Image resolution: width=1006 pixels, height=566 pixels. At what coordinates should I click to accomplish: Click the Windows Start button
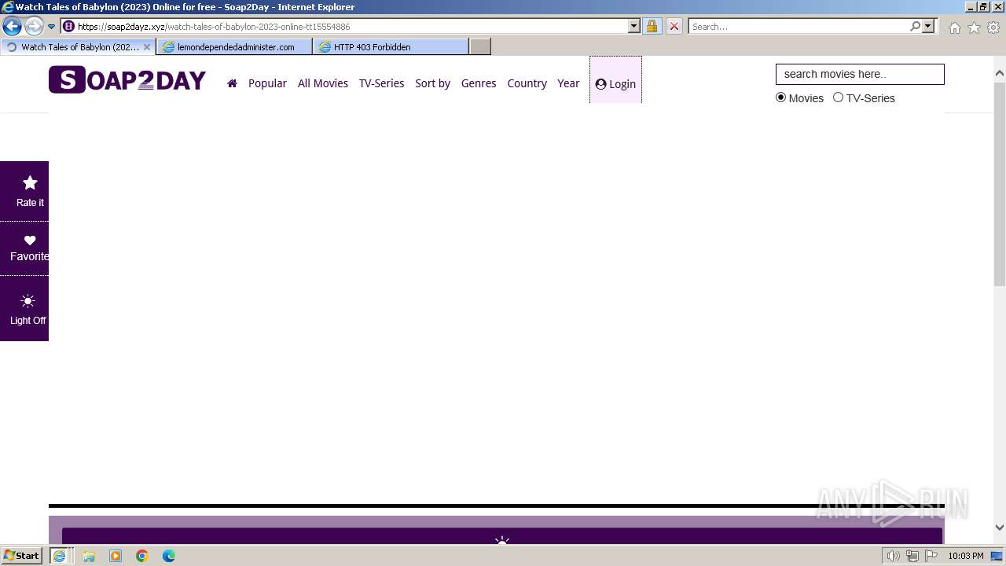click(x=22, y=556)
